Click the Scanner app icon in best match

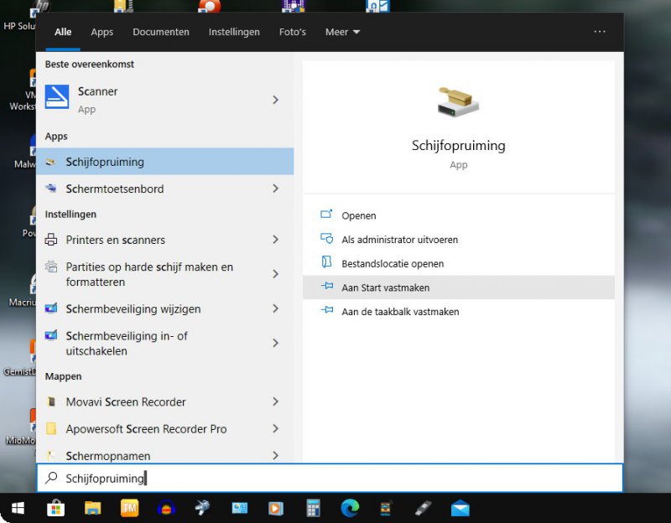point(57,98)
